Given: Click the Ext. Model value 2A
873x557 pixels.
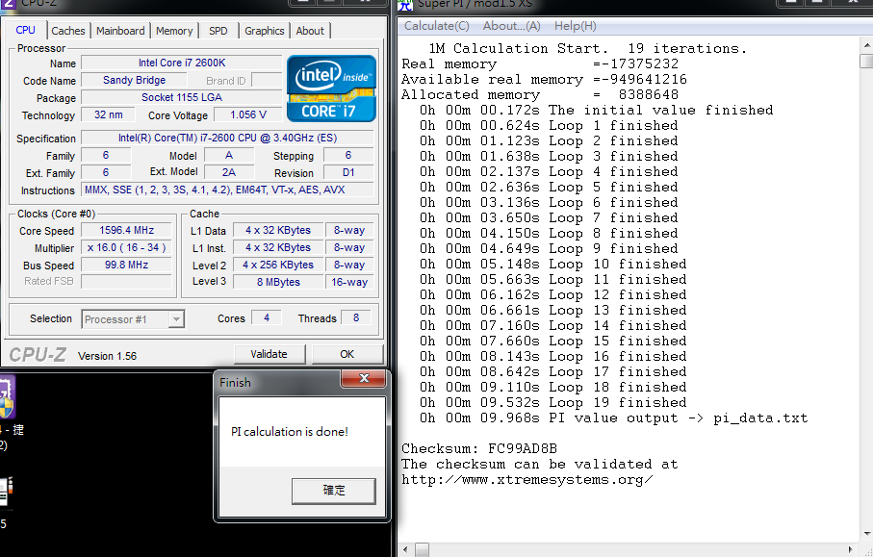Looking at the screenshot, I should click(229, 172).
